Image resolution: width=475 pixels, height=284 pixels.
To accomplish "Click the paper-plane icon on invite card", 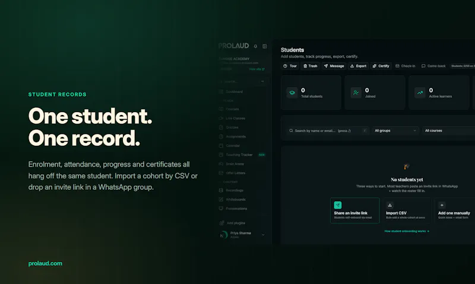I will click(x=338, y=205).
